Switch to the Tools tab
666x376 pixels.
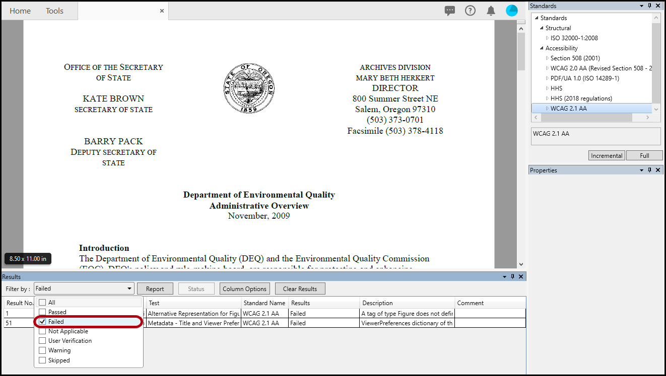tap(54, 11)
